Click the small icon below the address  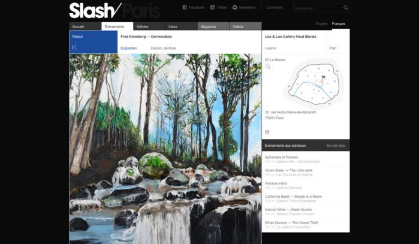pyautogui.click(x=267, y=132)
